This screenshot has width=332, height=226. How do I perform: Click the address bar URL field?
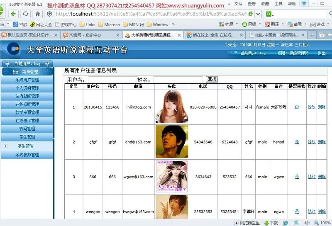(150, 14)
